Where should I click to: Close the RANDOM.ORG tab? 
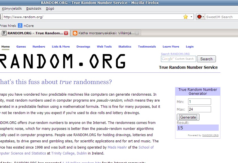click(x=66, y=33)
